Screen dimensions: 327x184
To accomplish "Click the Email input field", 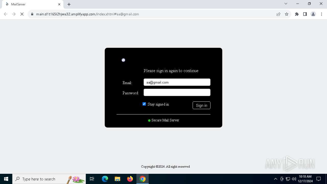I will (177, 82).
